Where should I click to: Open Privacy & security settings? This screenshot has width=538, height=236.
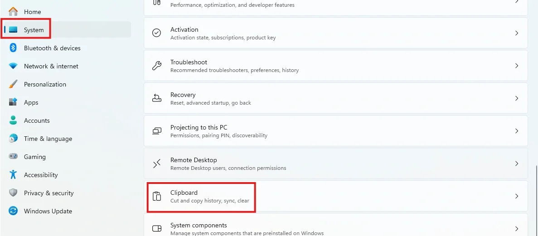coord(48,193)
